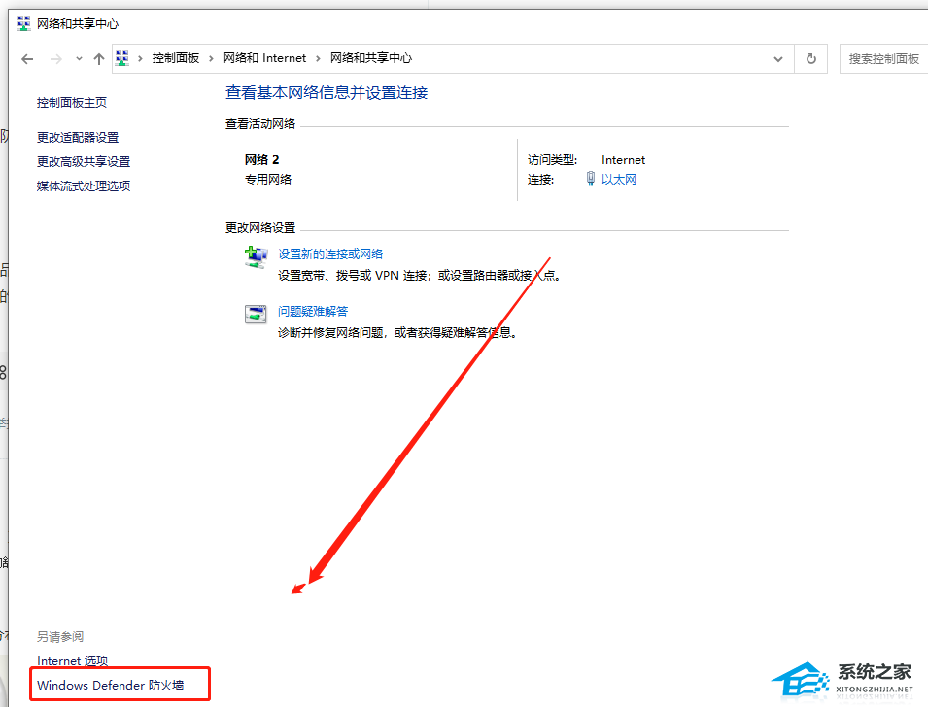The image size is (928, 707).
Task: Click the Ethernet adapter icon beside 以太网
Action: (590, 179)
